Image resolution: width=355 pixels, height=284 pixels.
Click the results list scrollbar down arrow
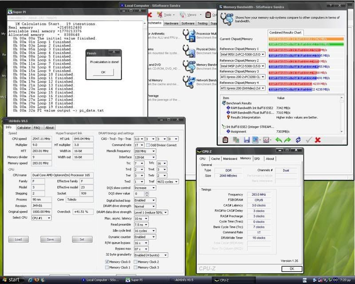tap(341, 131)
